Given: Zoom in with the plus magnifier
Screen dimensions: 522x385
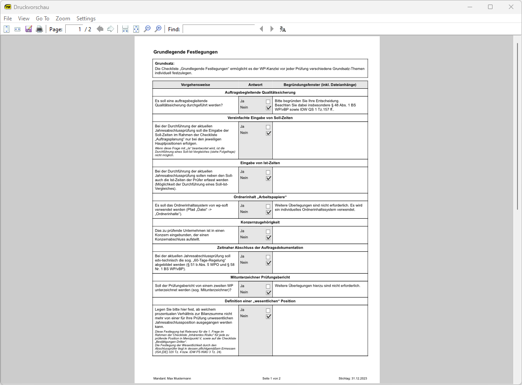Looking at the screenshot, I should click(x=158, y=29).
